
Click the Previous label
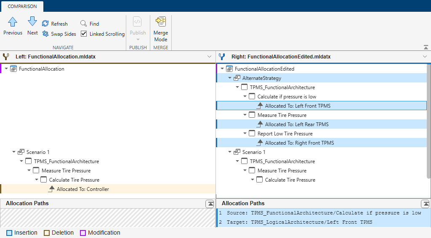13,32
